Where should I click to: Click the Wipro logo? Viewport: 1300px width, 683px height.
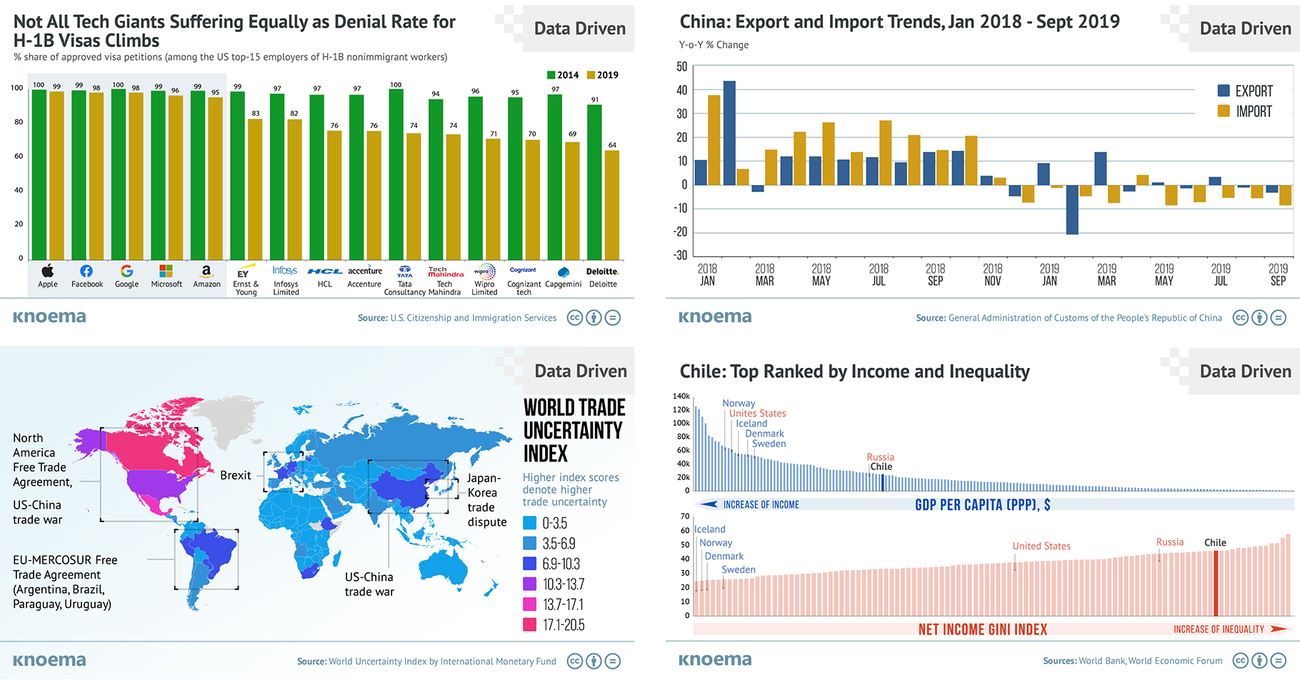484,271
